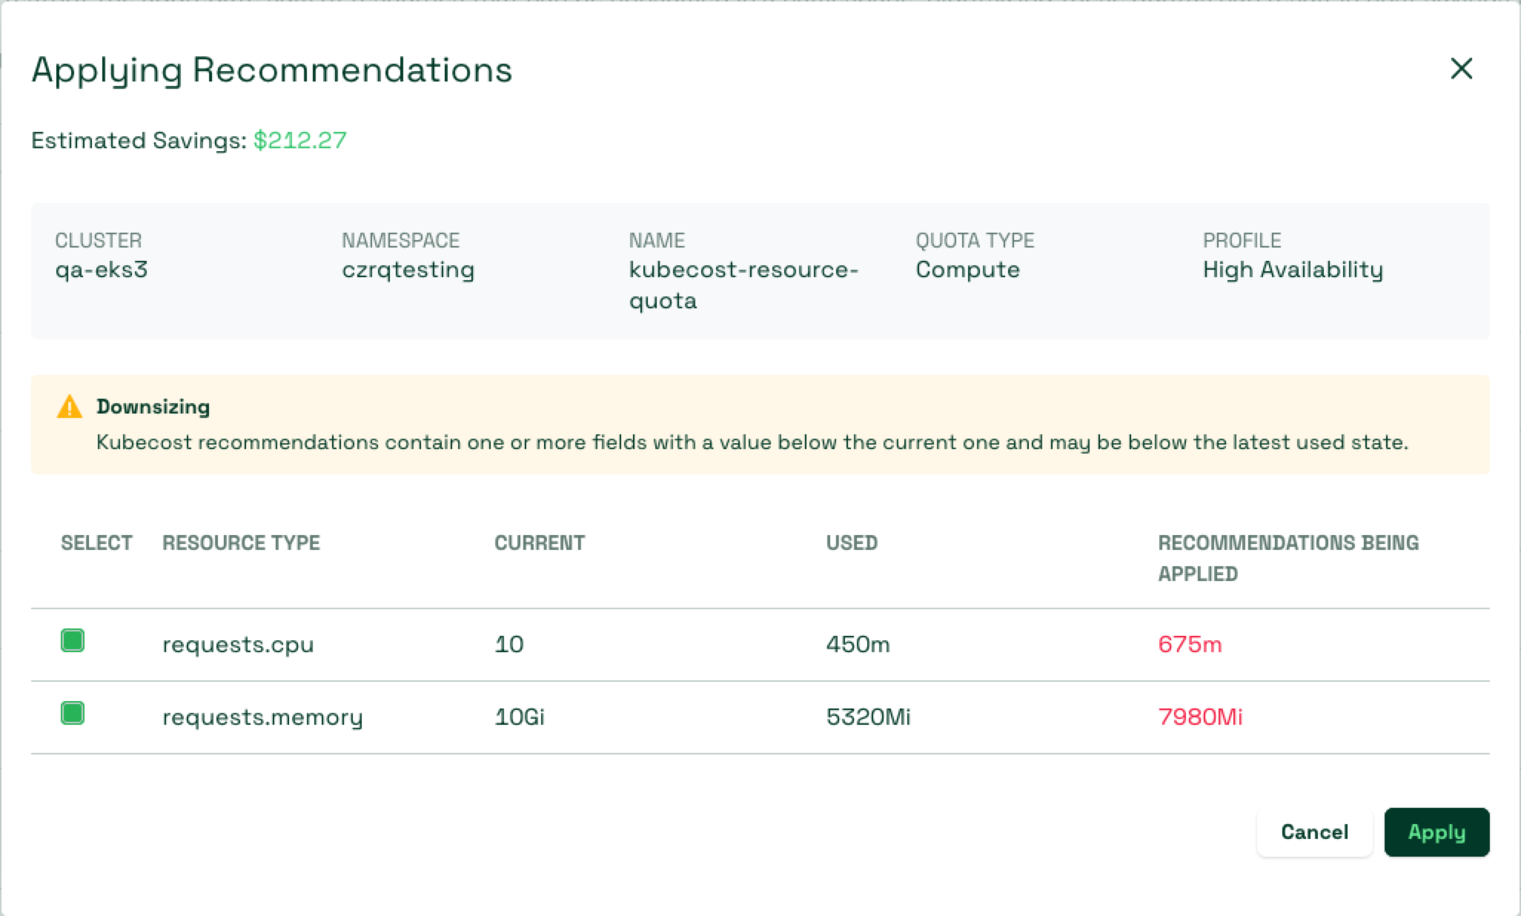Click the RESOURCE TYPE column header

[241, 543]
